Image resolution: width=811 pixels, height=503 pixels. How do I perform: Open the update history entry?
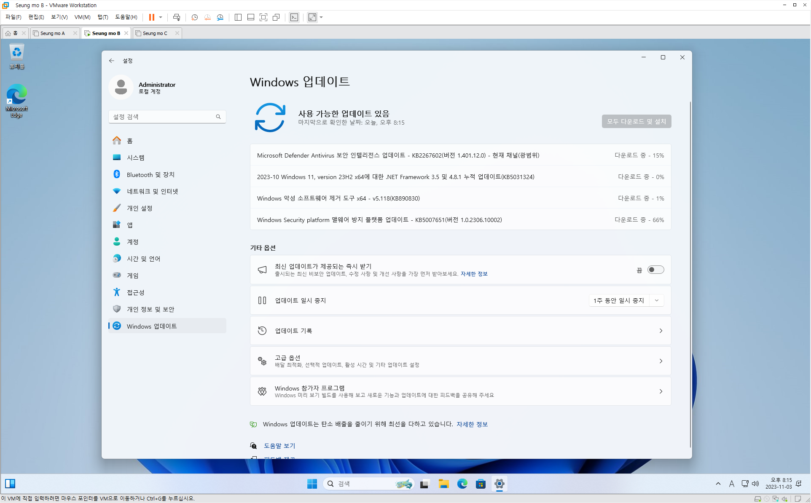[460, 331]
